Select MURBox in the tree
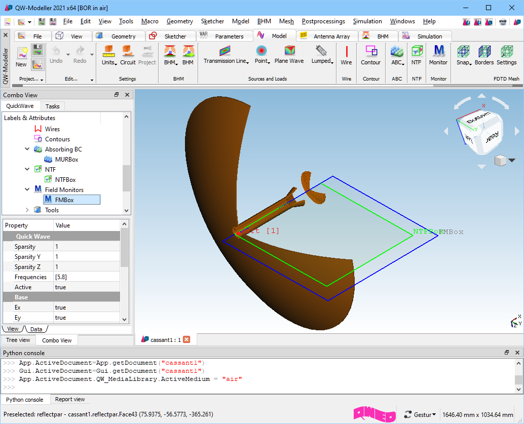 click(66, 160)
